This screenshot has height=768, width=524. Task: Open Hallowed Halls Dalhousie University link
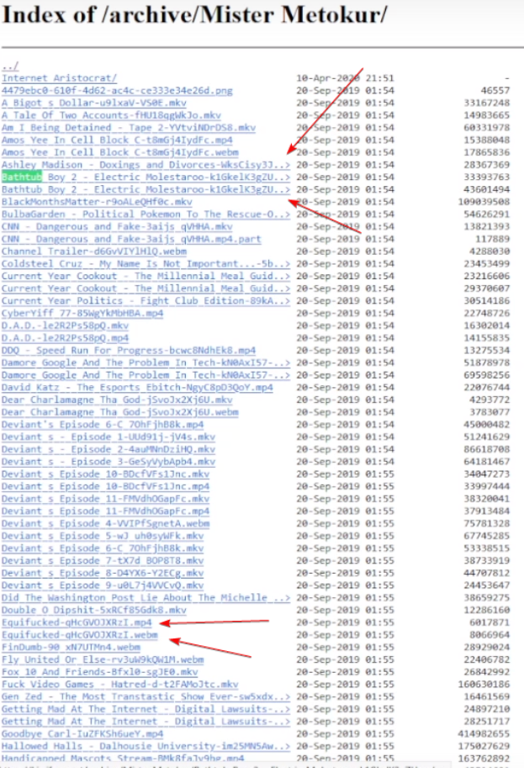click(146, 746)
